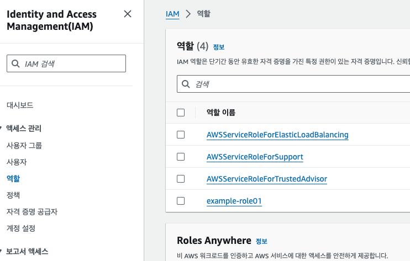Click the magnifier icon in IAM 검색 box
This screenshot has height=261, width=410.
[15, 63]
